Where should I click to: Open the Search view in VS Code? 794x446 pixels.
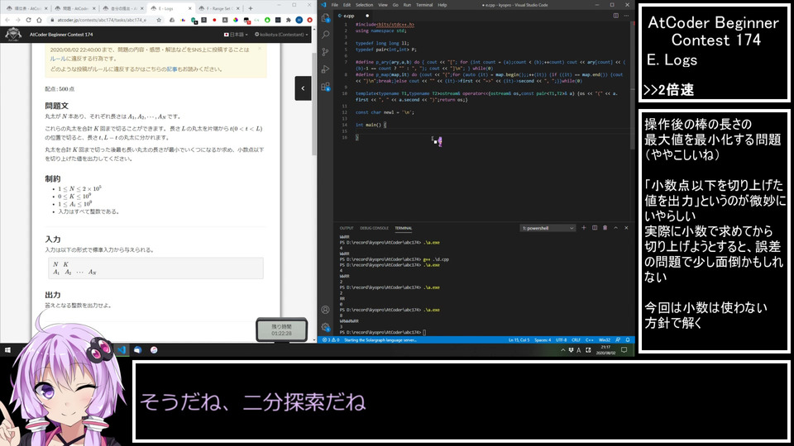(326, 35)
